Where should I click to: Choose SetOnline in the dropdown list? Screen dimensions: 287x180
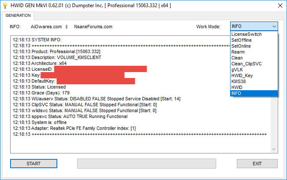(x=254, y=46)
